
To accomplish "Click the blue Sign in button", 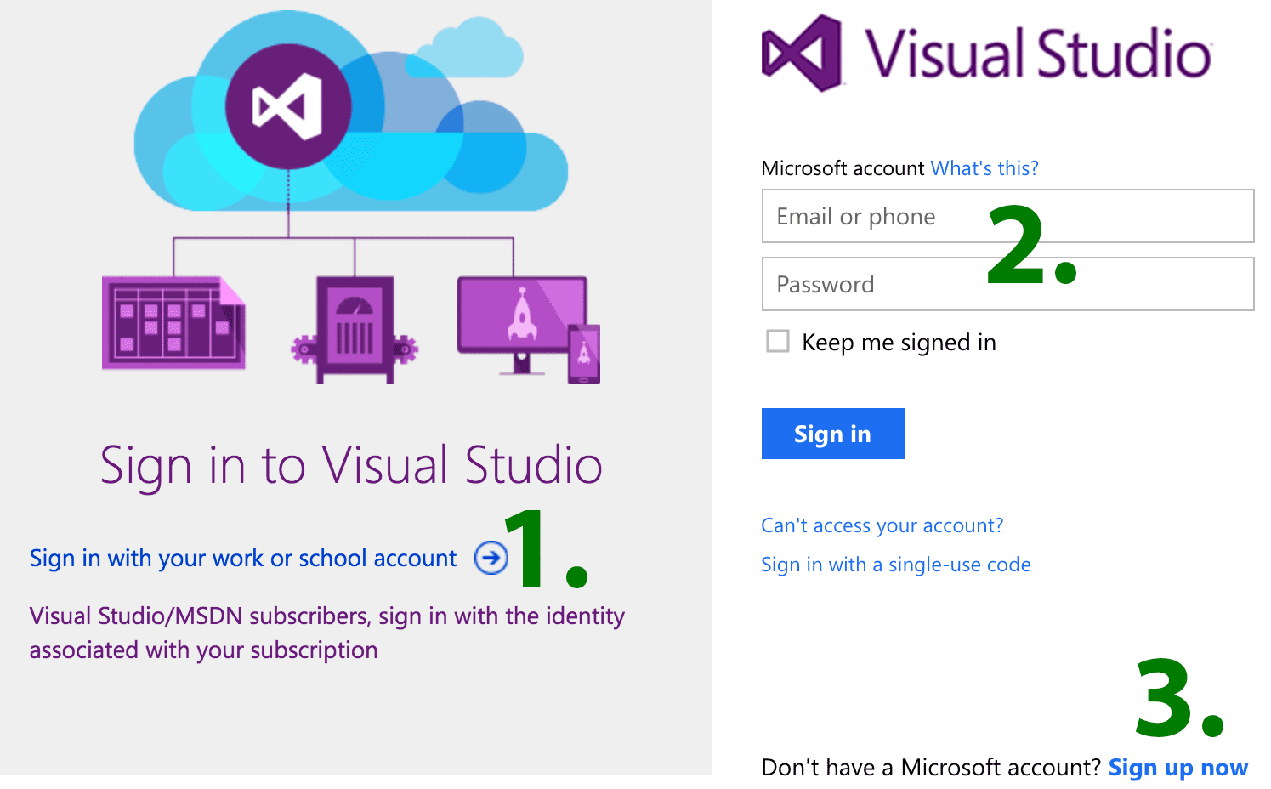I will 832,434.
